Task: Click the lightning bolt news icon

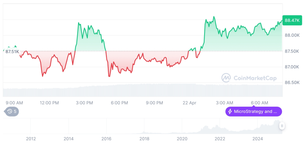Action: pyautogui.click(x=230, y=112)
